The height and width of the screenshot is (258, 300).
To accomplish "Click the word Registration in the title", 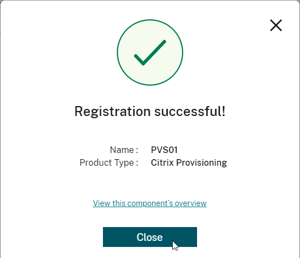I will (112, 112).
